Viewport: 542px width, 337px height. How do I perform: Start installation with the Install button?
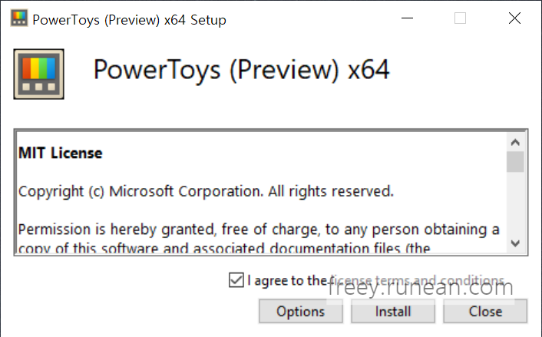tap(393, 312)
